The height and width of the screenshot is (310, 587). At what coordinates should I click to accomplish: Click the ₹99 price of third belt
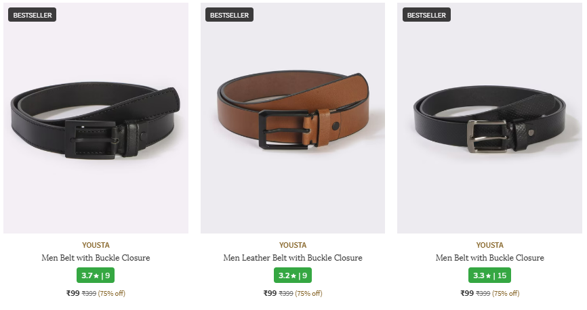tap(467, 293)
